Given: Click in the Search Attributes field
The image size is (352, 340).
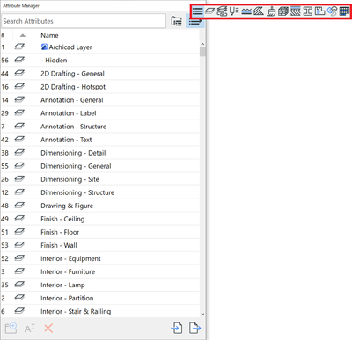Looking at the screenshot, I should pos(84,21).
